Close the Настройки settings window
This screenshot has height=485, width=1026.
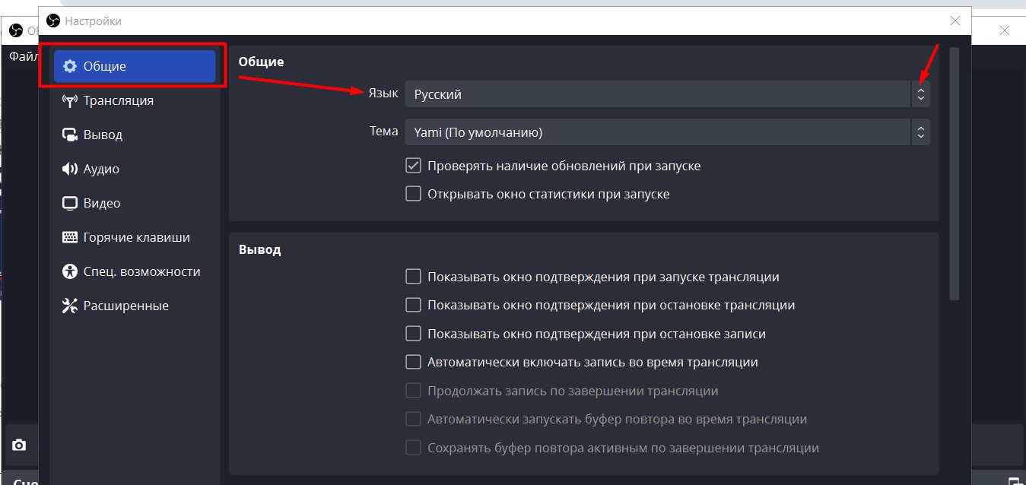pyautogui.click(x=955, y=21)
